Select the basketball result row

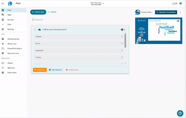(79, 50)
